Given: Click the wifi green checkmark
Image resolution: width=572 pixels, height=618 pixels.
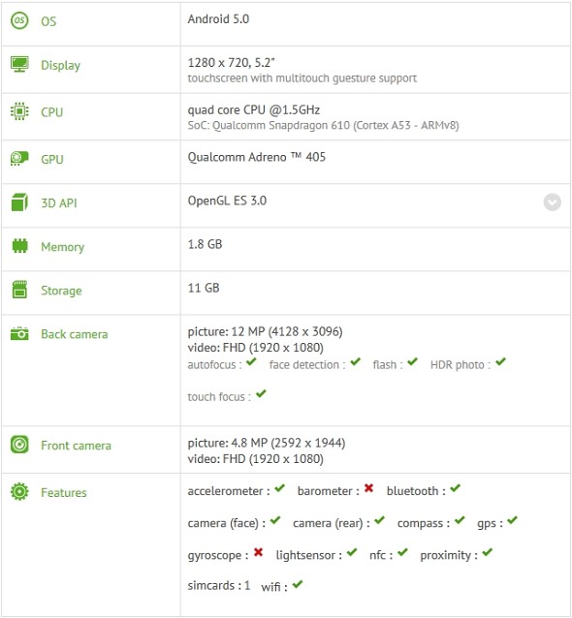Looking at the screenshot, I should click(298, 584).
